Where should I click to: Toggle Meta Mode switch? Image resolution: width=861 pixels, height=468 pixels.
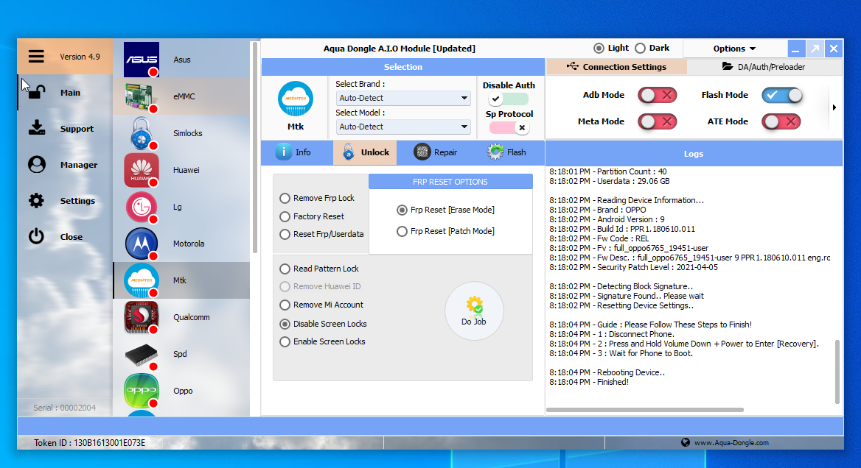pos(658,121)
